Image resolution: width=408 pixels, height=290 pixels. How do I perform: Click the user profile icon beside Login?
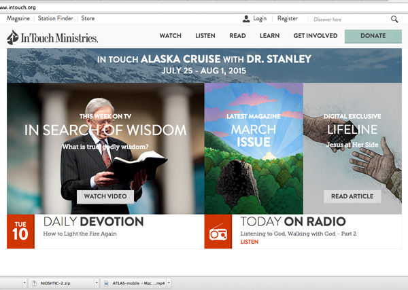point(246,19)
